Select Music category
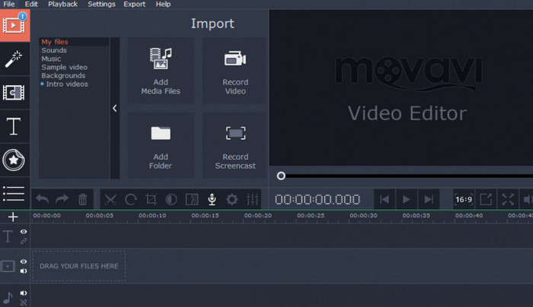The width and height of the screenshot is (533, 307). (x=51, y=59)
